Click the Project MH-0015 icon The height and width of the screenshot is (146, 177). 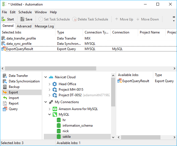pos(55,90)
